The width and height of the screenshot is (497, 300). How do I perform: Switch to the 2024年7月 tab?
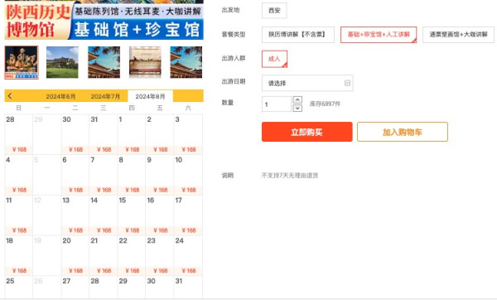pyautogui.click(x=105, y=96)
